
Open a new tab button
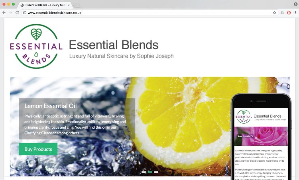(x=77, y=6)
